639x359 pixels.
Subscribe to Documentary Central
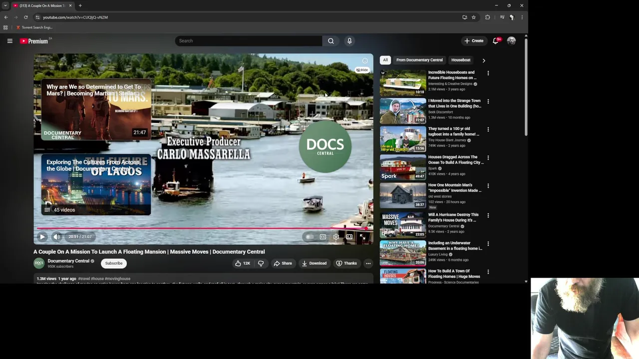[x=114, y=263]
